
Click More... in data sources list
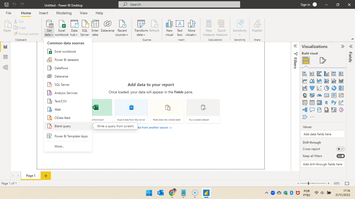[68, 146]
